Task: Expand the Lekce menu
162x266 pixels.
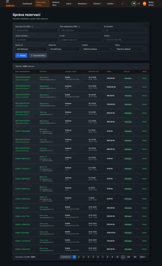Action: click(x=69, y=4)
